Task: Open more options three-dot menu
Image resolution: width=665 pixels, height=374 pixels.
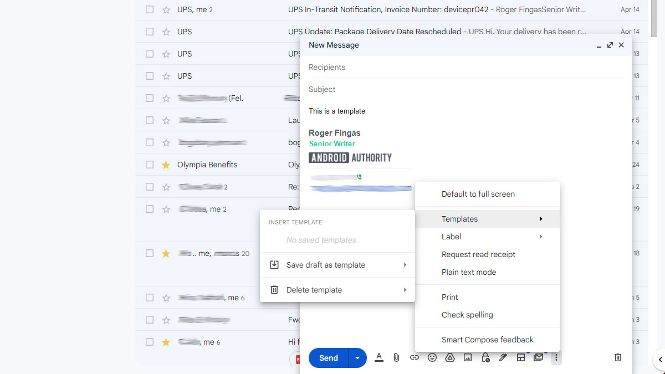Action: (x=556, y=357)
